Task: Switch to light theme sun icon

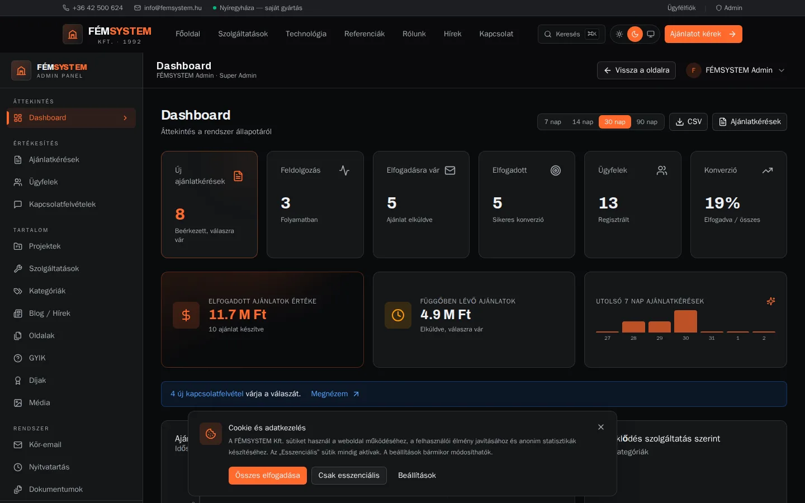Action: (619, 34)
